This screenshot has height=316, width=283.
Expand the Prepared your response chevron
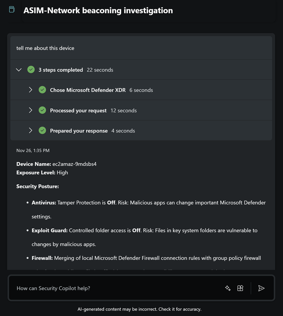click(x=30, y=131)
